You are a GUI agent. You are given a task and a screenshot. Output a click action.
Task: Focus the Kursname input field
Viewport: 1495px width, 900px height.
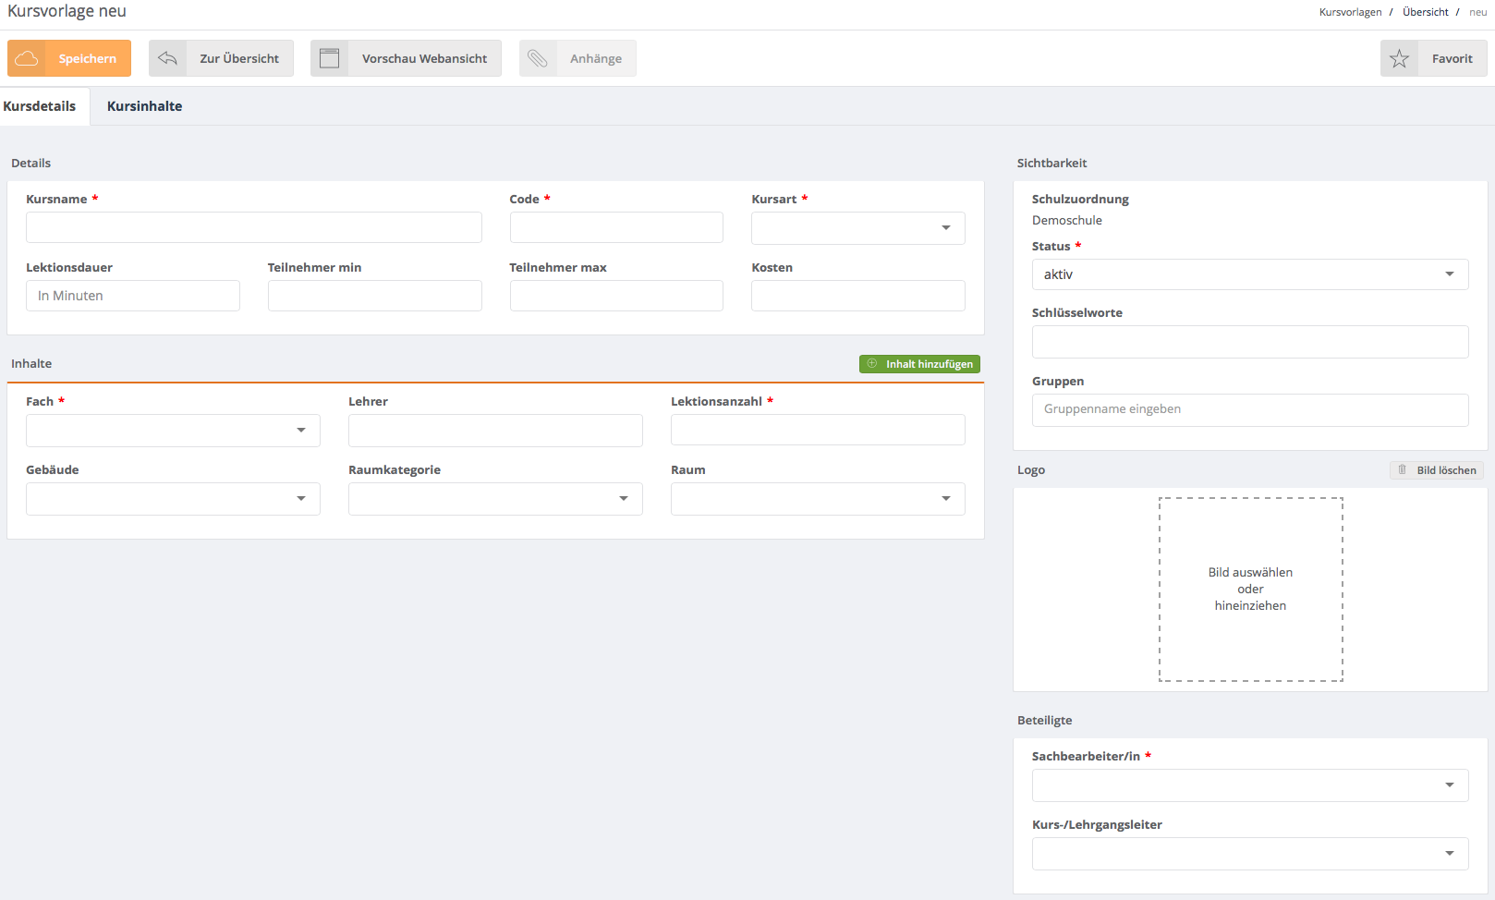click(254, 227)
